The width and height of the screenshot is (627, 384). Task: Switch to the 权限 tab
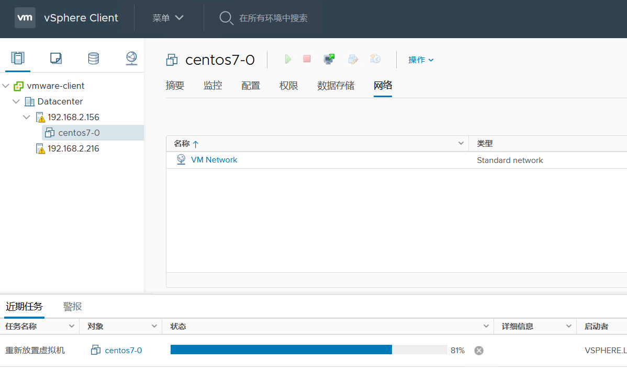pos(289,86)
